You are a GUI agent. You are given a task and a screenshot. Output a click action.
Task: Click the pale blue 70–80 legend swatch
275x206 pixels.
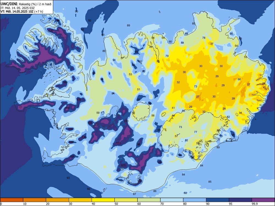[172, 200]
